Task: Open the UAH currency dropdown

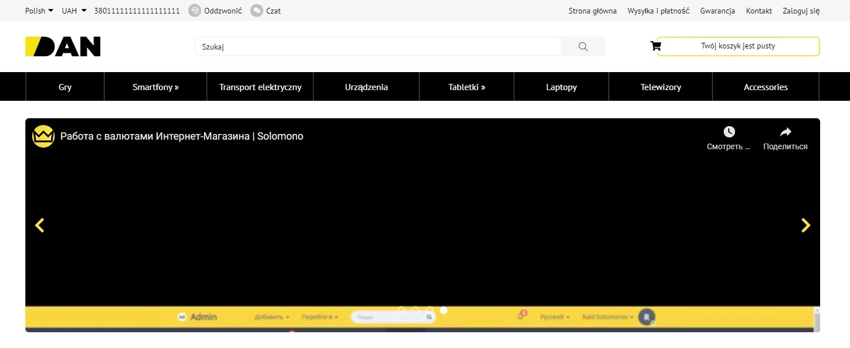Action: pyautogui.click(x=74, y=11)
